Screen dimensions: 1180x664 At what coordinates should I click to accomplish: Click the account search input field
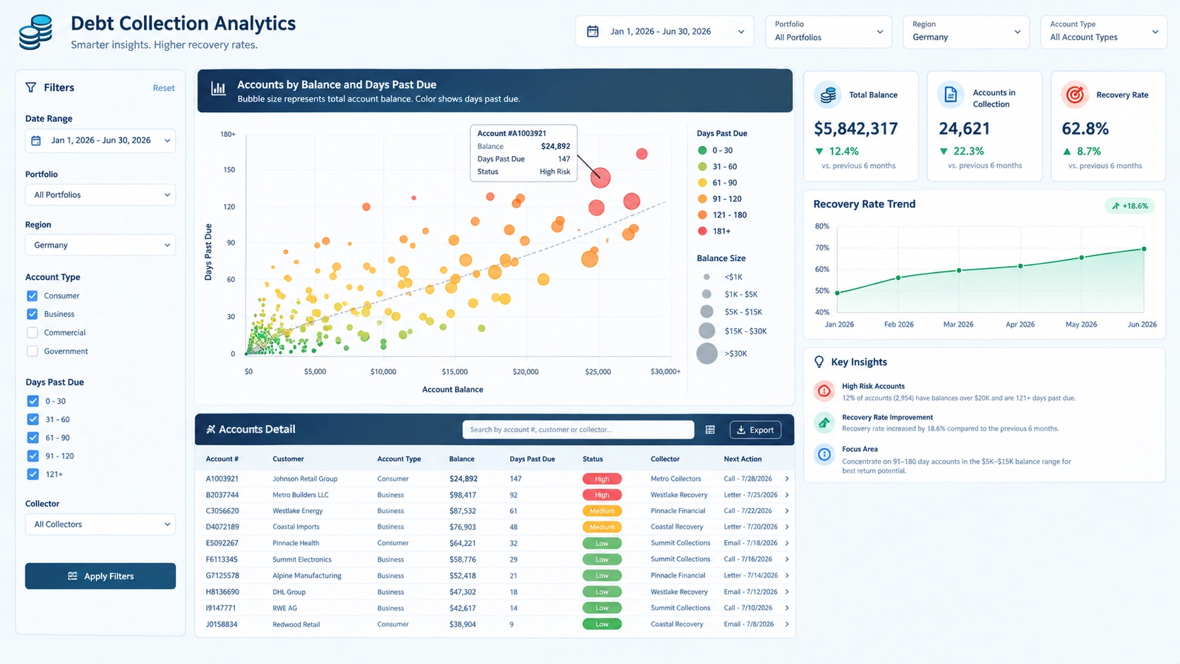pos(578,430)
